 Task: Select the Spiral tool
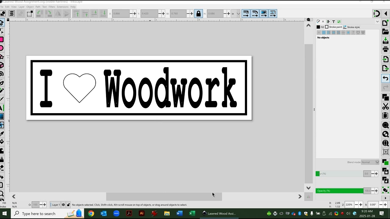coord(2,74)
